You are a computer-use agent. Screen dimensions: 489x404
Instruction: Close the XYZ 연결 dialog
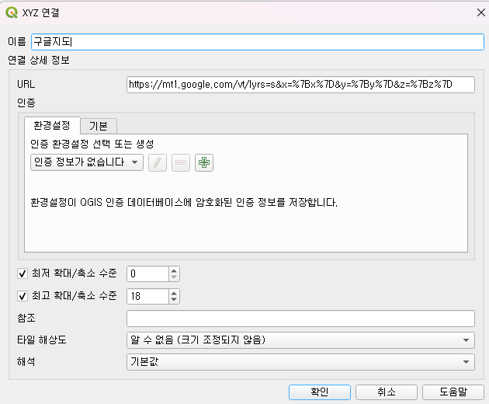(x=481, y=12)
